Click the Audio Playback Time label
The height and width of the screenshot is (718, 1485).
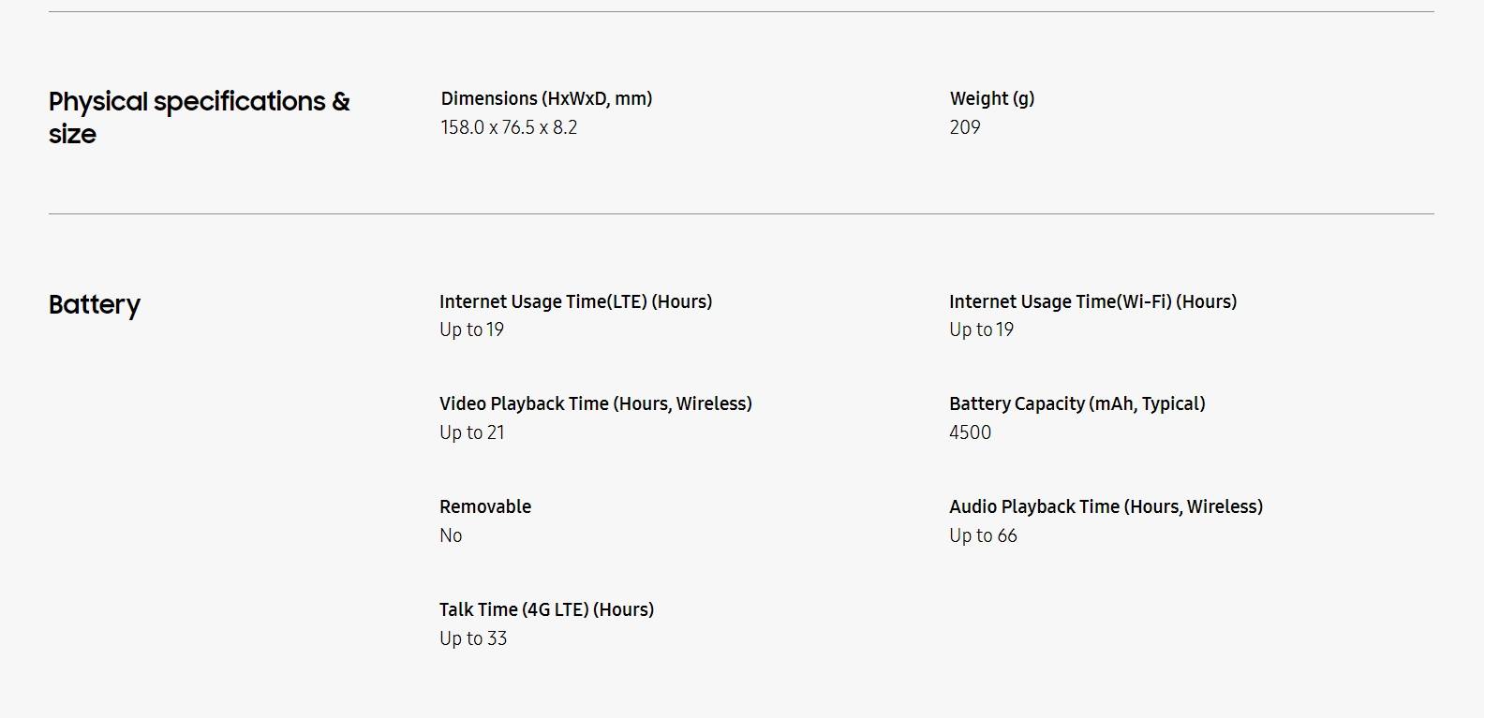[x=1106, y=506]
